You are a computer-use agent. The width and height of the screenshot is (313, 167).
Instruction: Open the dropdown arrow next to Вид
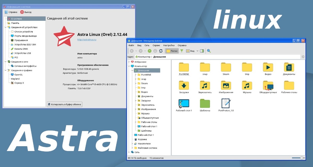point(197,51)
